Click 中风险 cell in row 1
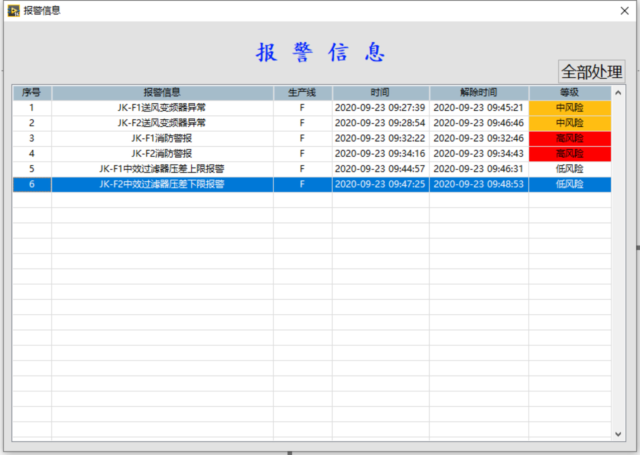Image resolution: width=640 pixels, height=455 pixels. (570, 108)
